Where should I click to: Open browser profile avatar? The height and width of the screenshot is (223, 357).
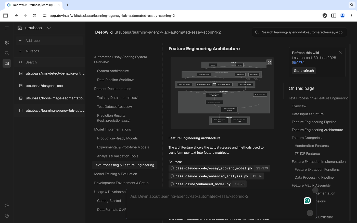pos(342,16)
